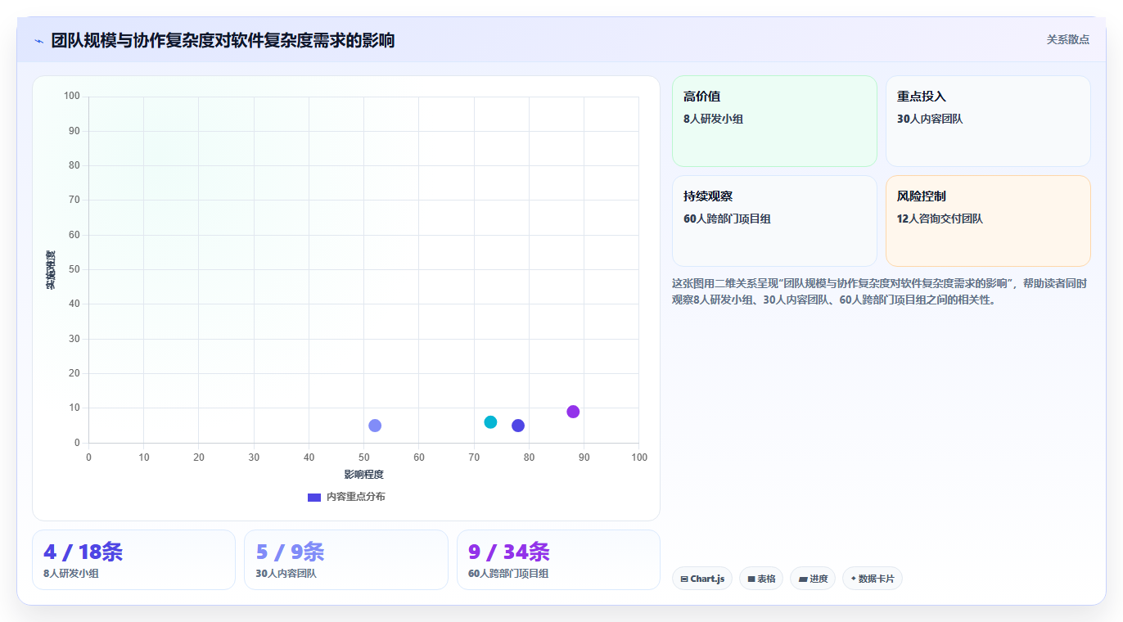The height and width of the screenshot is (622, 1123).
Task: Click the lightning icon beside the title
Action: coord(38,41)
